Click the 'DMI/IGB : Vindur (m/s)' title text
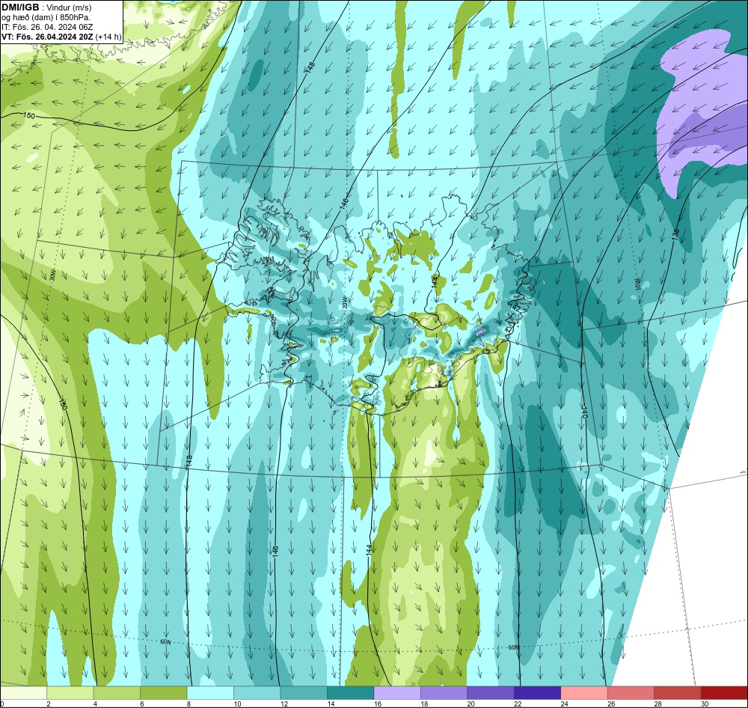The width and height of the screenshot is (748, 708). point(46,7)
